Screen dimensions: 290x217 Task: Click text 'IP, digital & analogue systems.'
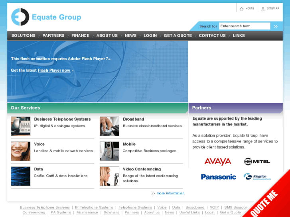[x=60, y=126]
